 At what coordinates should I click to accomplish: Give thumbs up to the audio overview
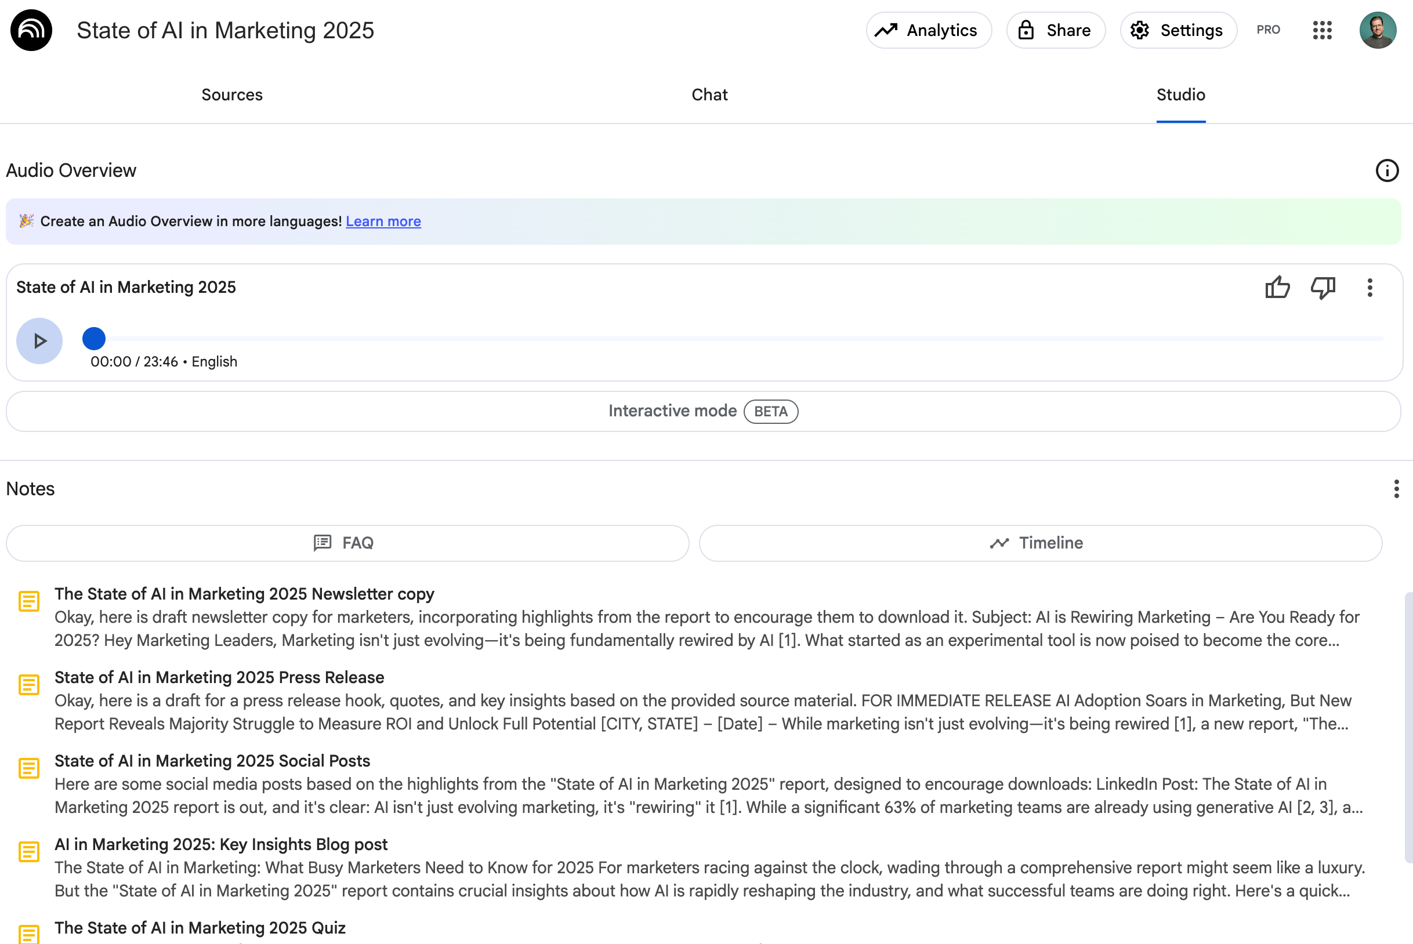(x=1277, y=288)
